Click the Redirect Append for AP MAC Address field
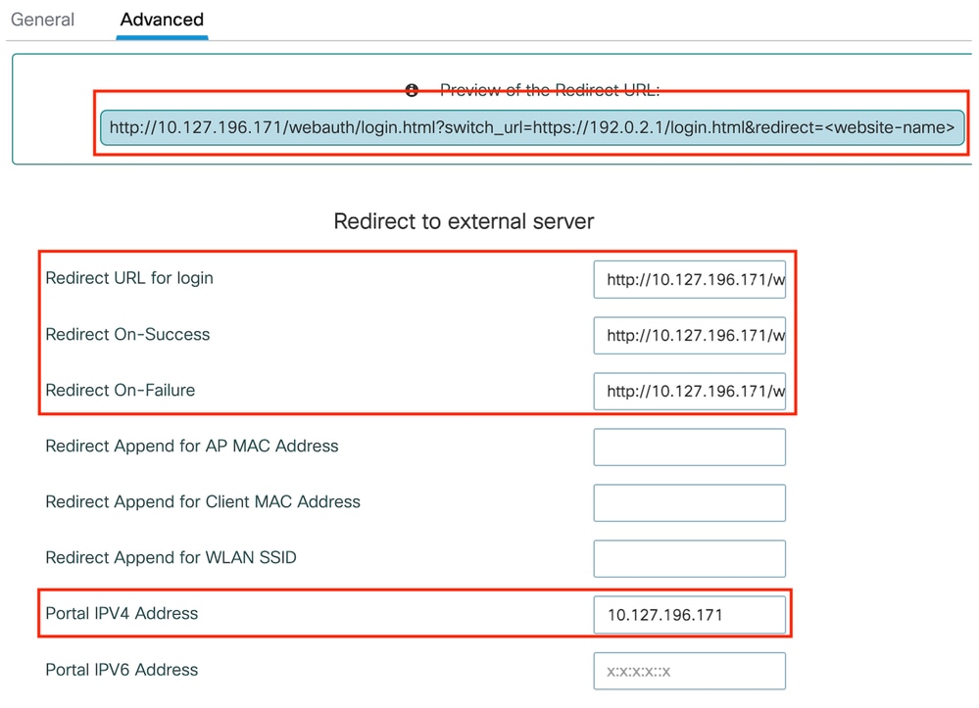The image size is (979, 708). pos(689,447)
